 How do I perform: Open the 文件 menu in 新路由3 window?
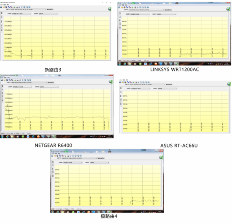point(2,5)
